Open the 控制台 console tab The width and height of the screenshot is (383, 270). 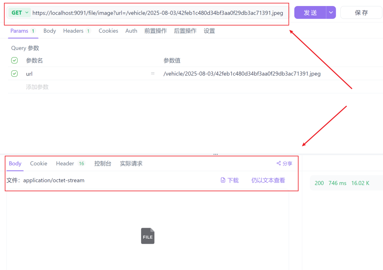(x=103, y=163)
